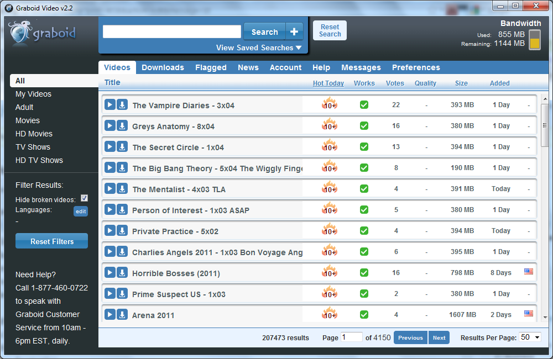553x359 pixels.
Task: Click the US flag on Horrible Bosses row
Action: click(x=528, y=272)
